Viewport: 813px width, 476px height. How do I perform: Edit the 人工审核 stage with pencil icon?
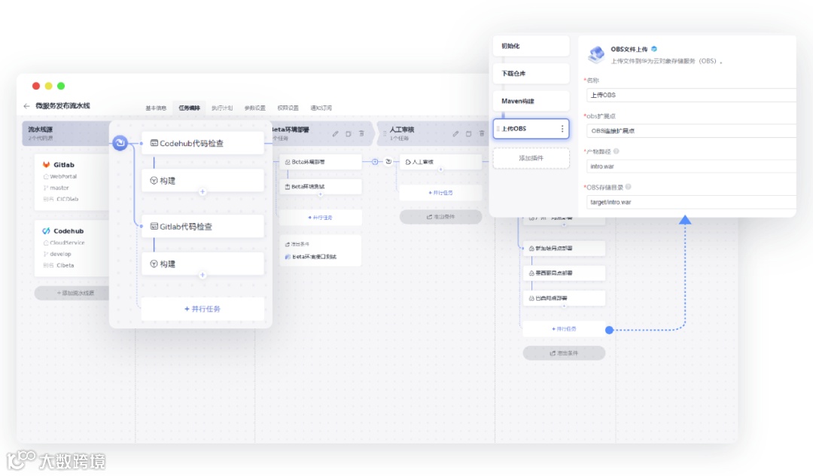pyautogui.click(x=455, y=134)
